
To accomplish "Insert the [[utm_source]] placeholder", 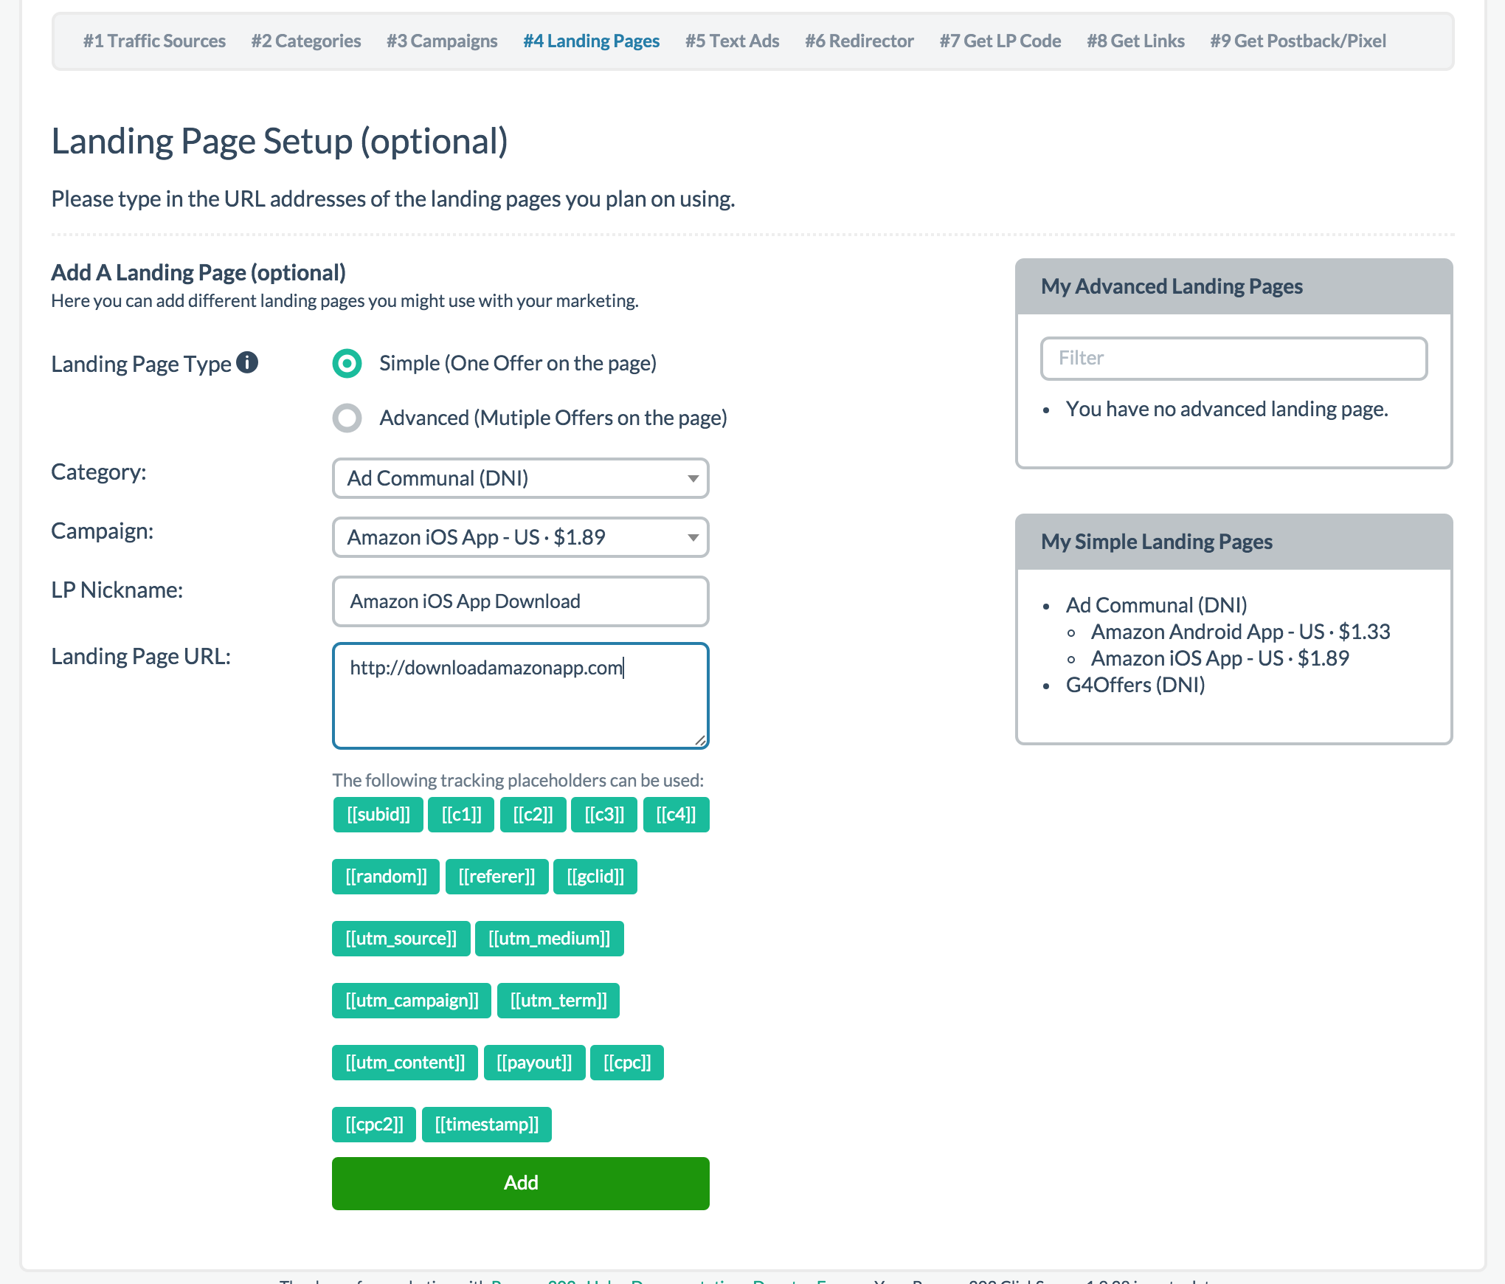I will pyautogui.click(x=400, y=938).
